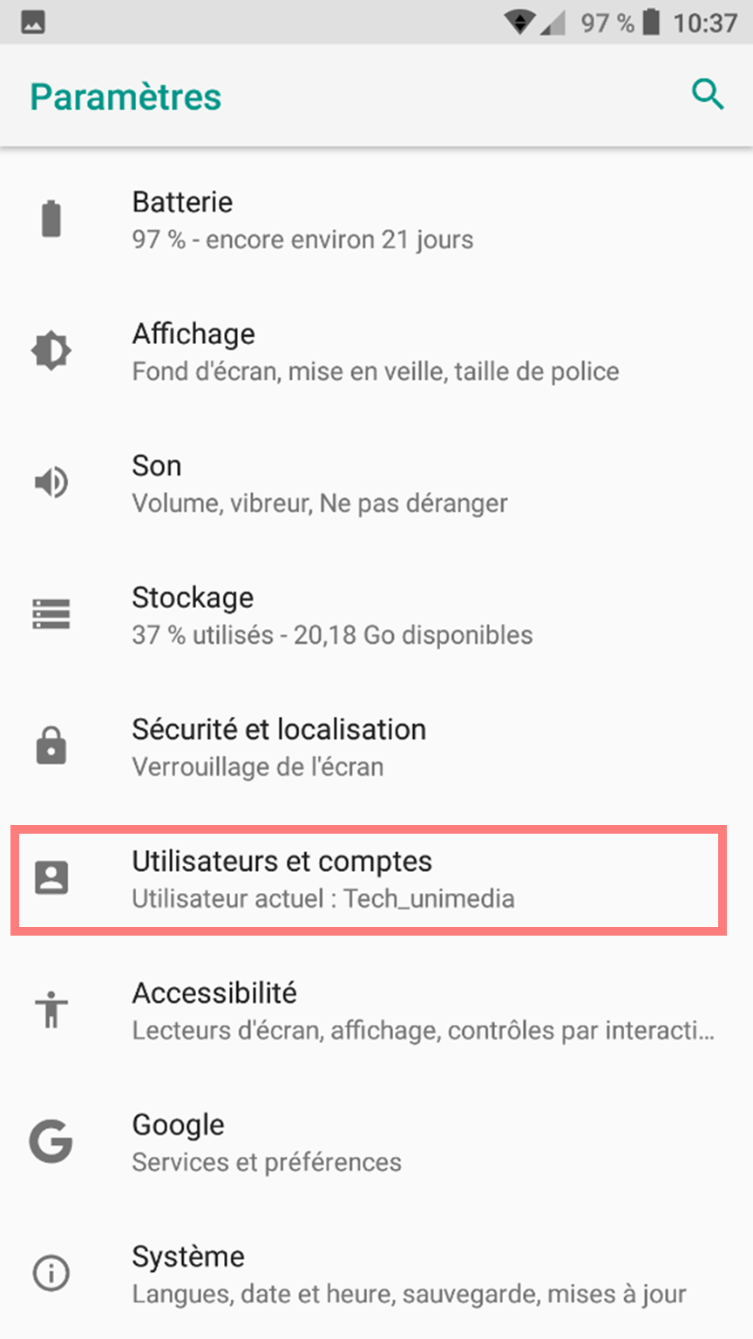The width and height of the screenshot is (753, 1339).
Task: Tap the user account card icon
Action: 51,878
